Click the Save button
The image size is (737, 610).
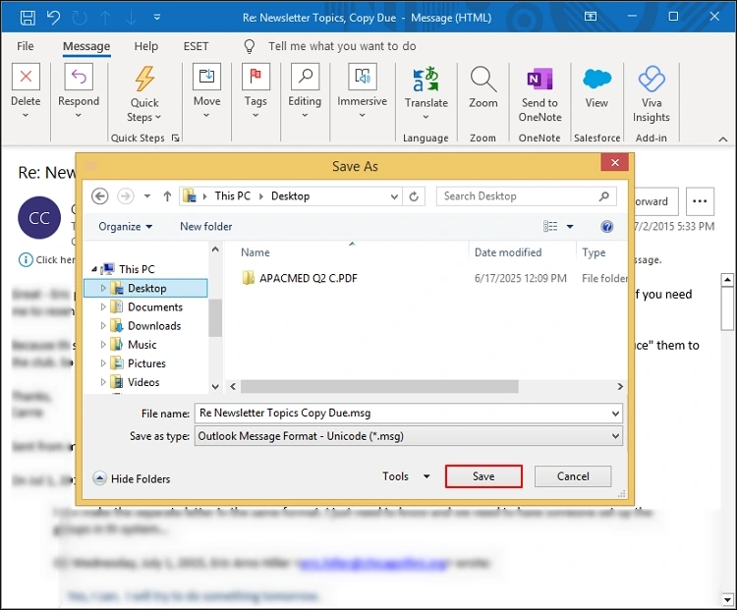(483, 476)
